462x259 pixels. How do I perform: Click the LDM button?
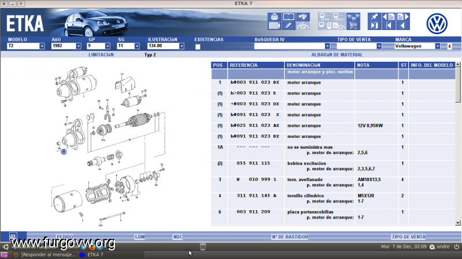(x=140, y=237)
